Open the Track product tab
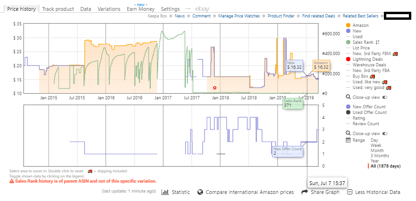Screen dimensions: 416x201 [58, 9]
